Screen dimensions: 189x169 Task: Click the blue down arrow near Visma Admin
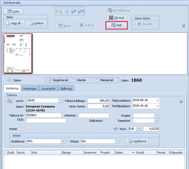[x=183, y=26]
